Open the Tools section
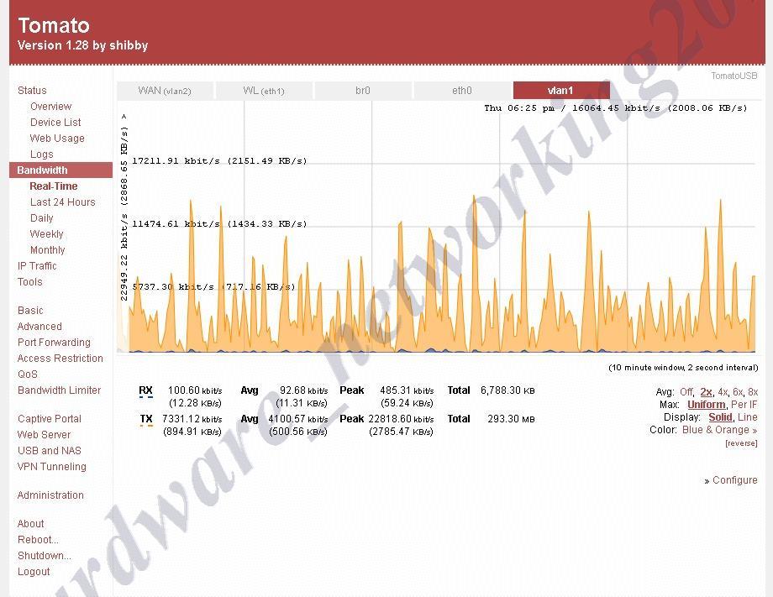The image size is (773, 597). (x=30, y=282)
